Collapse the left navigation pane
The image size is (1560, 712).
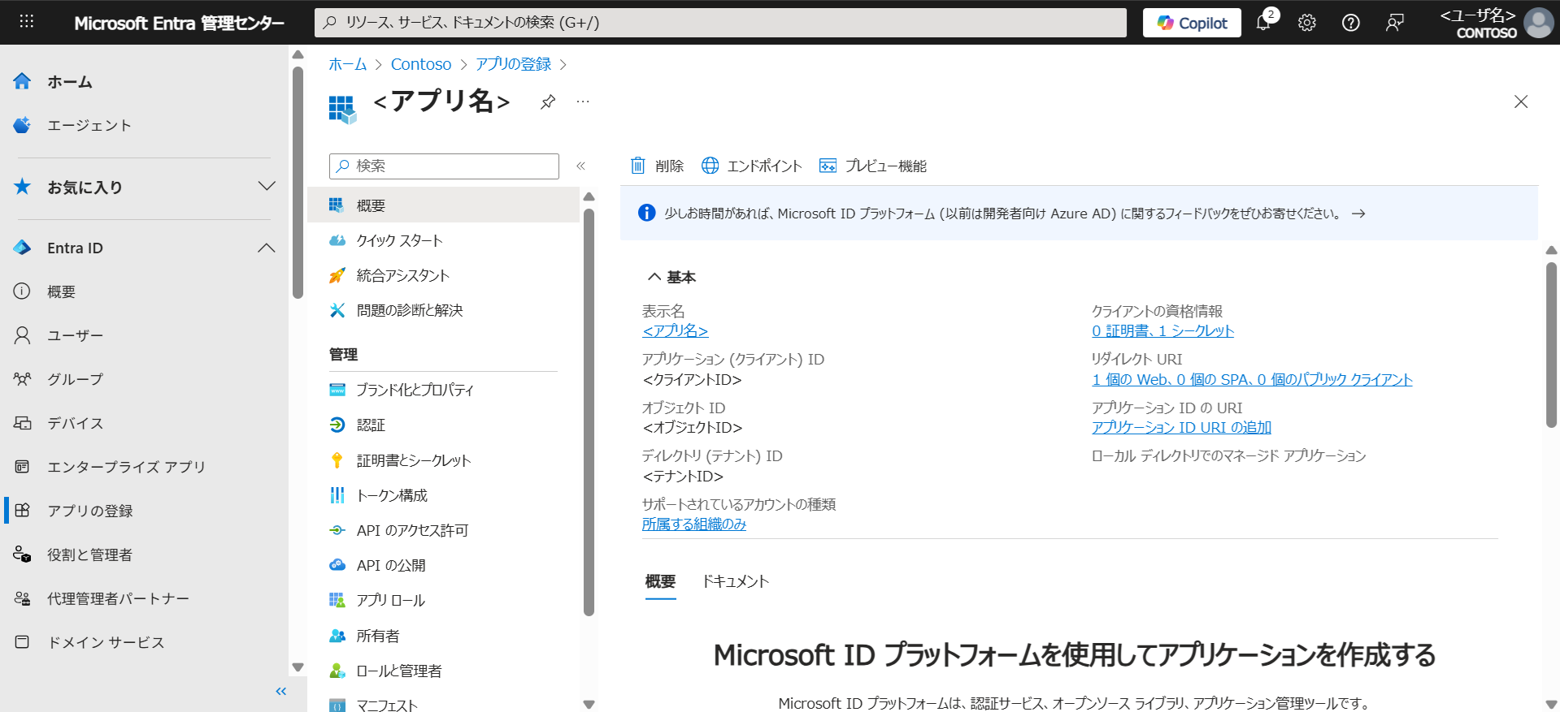pyautogui.click(x=280, y=692)
